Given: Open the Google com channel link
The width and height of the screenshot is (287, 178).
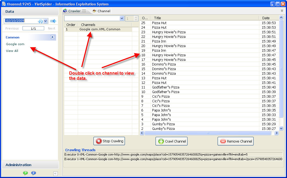Looking at the screenshot, I should (15, 44).
